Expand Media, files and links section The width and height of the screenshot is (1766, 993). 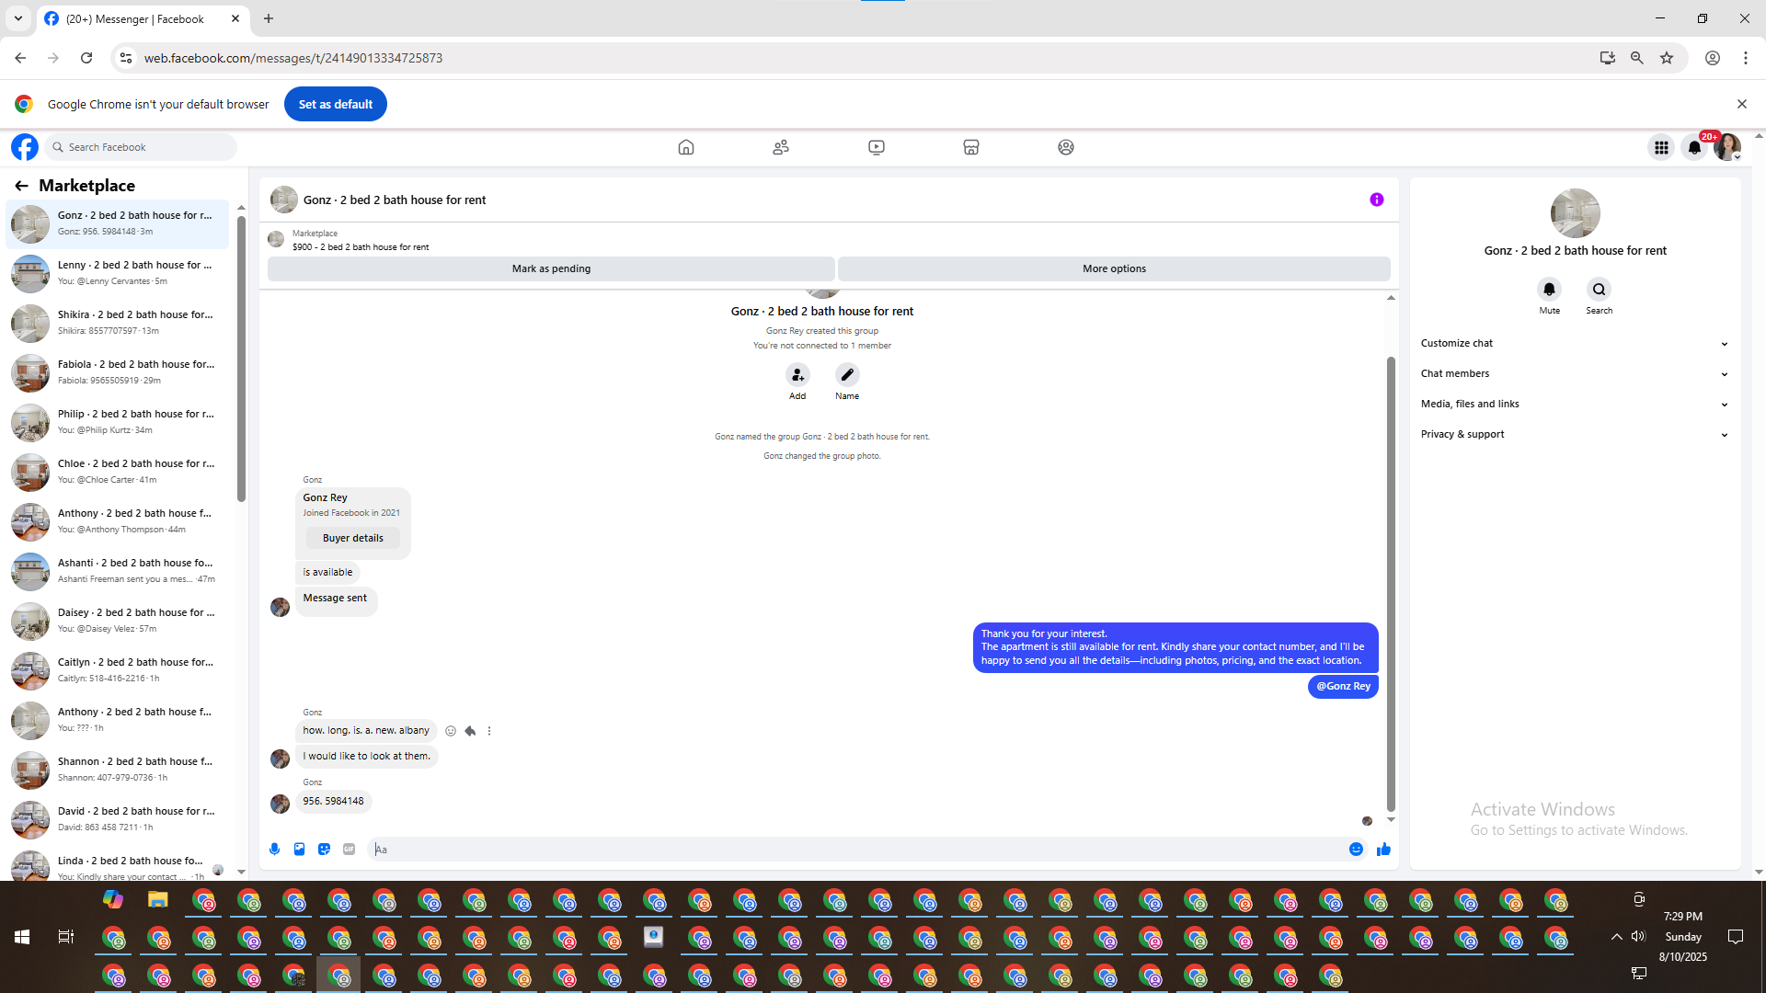[x=1574, y=404]
